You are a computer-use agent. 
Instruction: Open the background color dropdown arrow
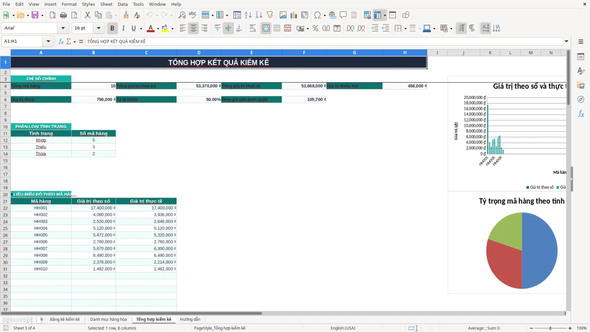pyautogui.click(x=172, y=29)
